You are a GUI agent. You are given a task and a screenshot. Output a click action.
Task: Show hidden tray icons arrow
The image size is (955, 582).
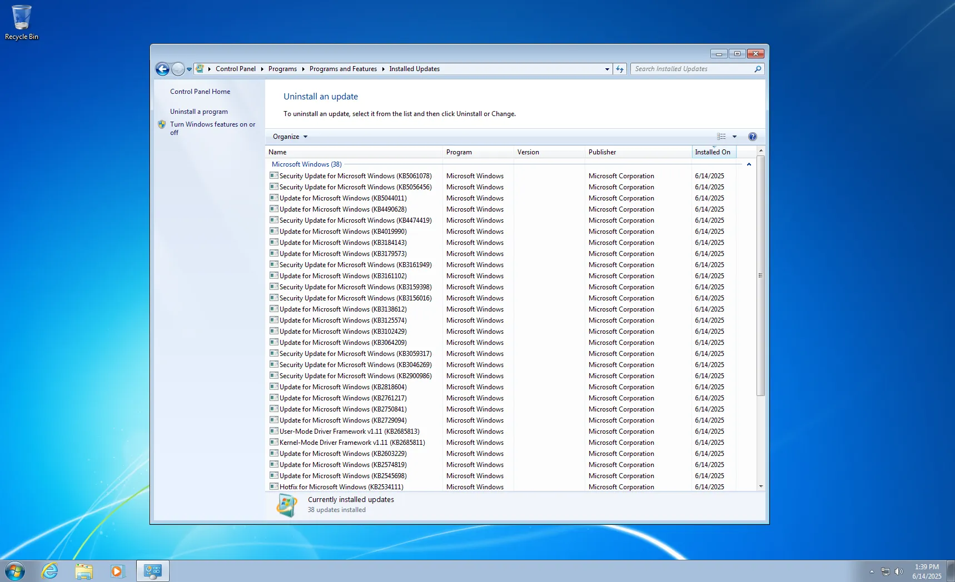point(872,571)
